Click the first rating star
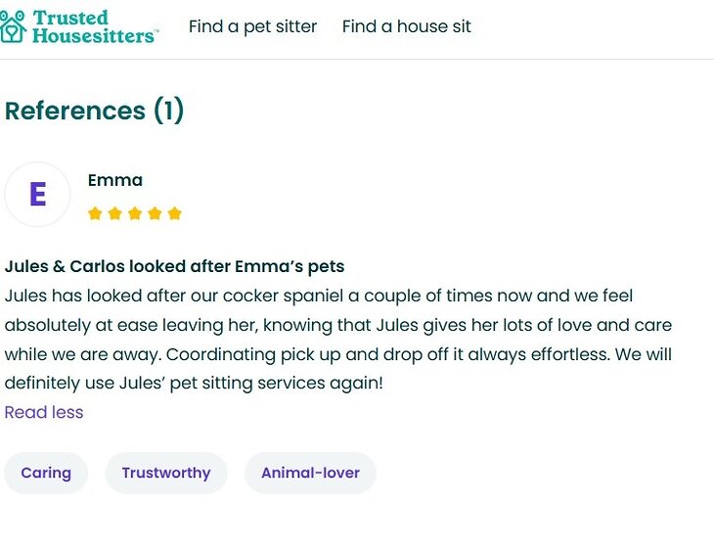 (95, 213)
